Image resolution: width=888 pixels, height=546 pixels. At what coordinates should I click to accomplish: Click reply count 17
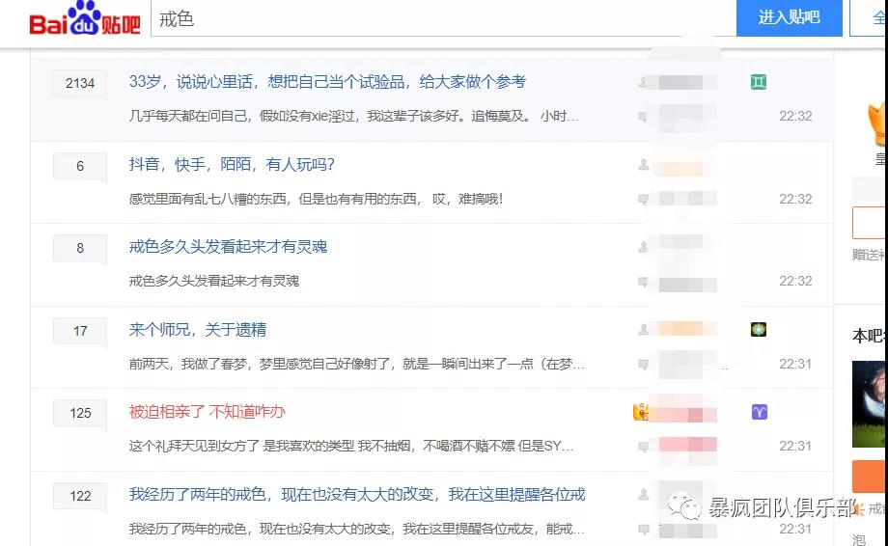point(80,331)
